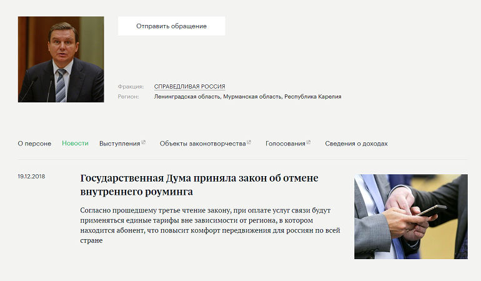Click Республика Карелия in the region list
This screenshot has width=481, height=281.
click(x=312, y=97)
